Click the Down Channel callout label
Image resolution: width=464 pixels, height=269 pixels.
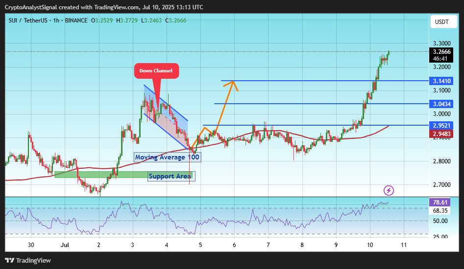point(156,71)
